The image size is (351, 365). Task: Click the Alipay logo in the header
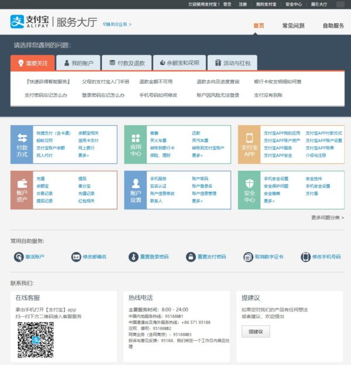pos(29,22)
